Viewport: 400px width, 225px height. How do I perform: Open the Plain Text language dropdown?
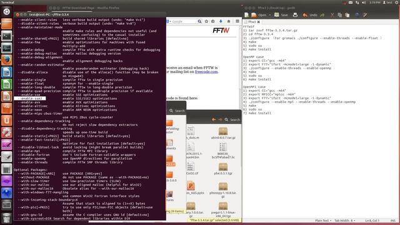tap(323, 221)
